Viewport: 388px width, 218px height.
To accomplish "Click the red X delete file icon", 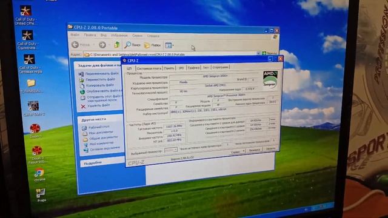I will click(x=83, y=107).
